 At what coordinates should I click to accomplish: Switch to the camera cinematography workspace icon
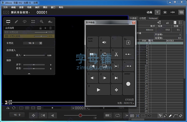(x=165, y=12)
